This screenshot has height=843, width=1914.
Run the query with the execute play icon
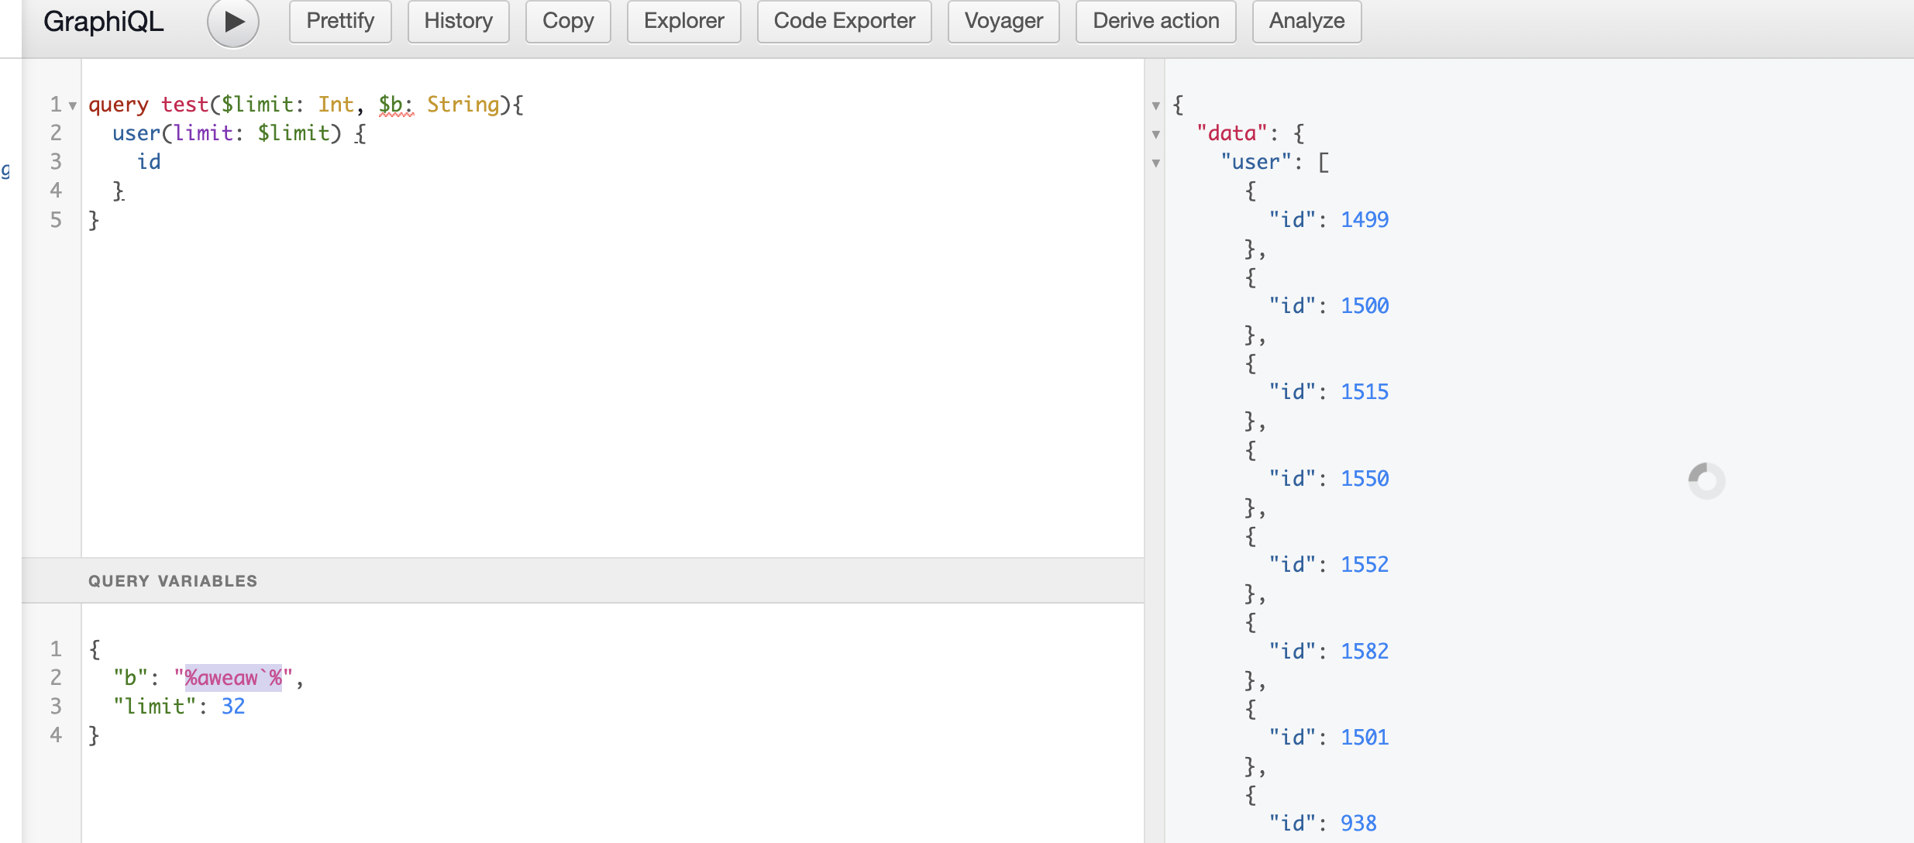coord(232,22)
